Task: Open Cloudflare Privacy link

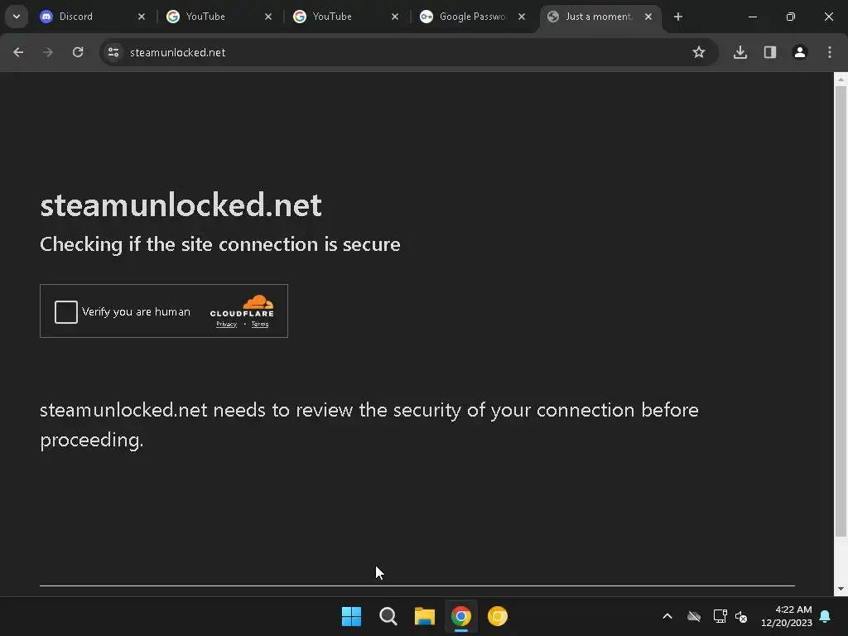Action: 226,325
